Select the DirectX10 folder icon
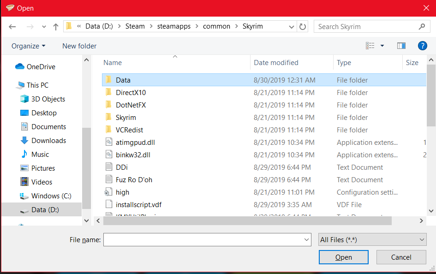 pyautogui.click(x=109, y=93)
